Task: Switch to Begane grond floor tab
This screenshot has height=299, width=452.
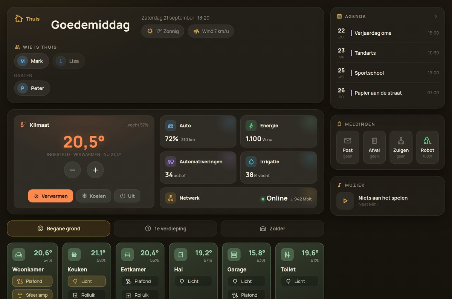Action: click(x=58, y=228)
